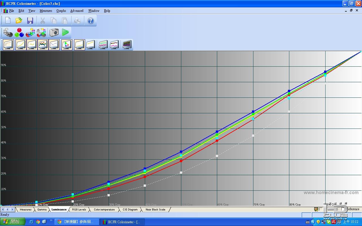Save the file with the floppy disk icon
Screen dimensions: 362x226
(30, 21)
